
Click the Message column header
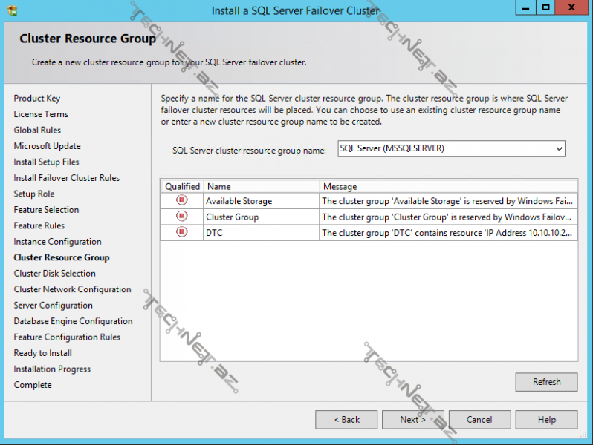(x=446, y=187)
